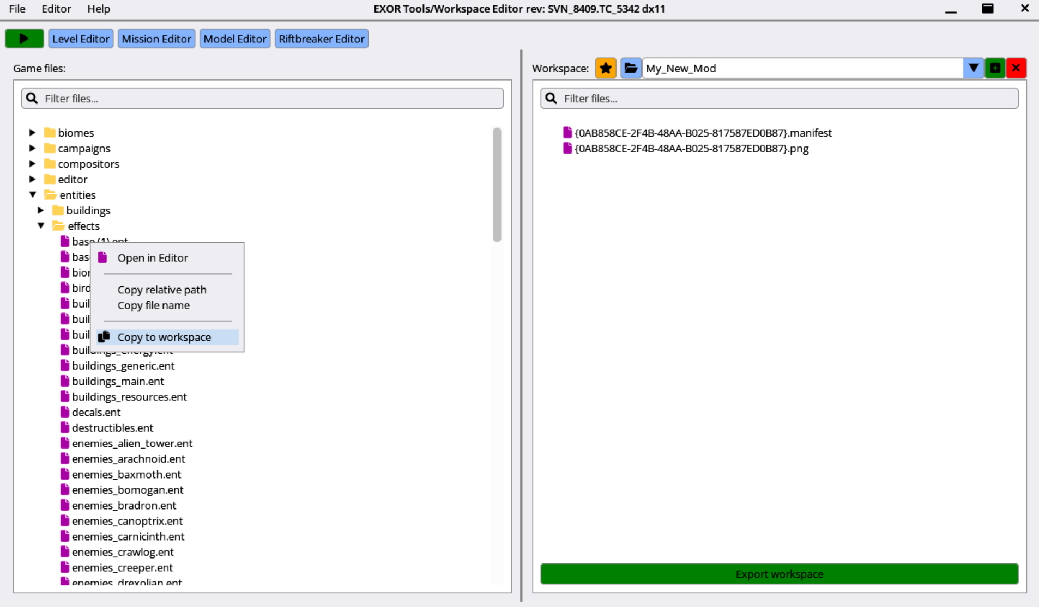Open the Help menu
Screen dimensions: 1039x607
(99, 9)
